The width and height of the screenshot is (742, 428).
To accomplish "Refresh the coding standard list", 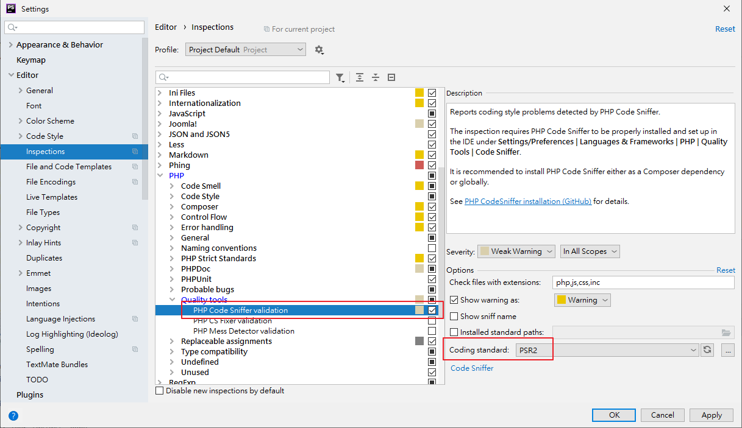I will point(707,350).
